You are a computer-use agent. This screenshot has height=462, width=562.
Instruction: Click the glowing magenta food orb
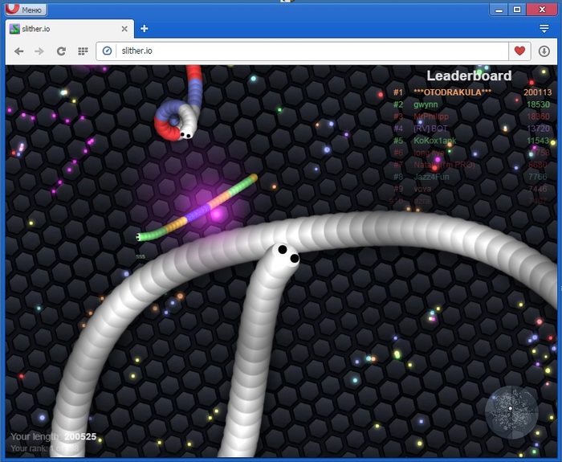[216, 215]
